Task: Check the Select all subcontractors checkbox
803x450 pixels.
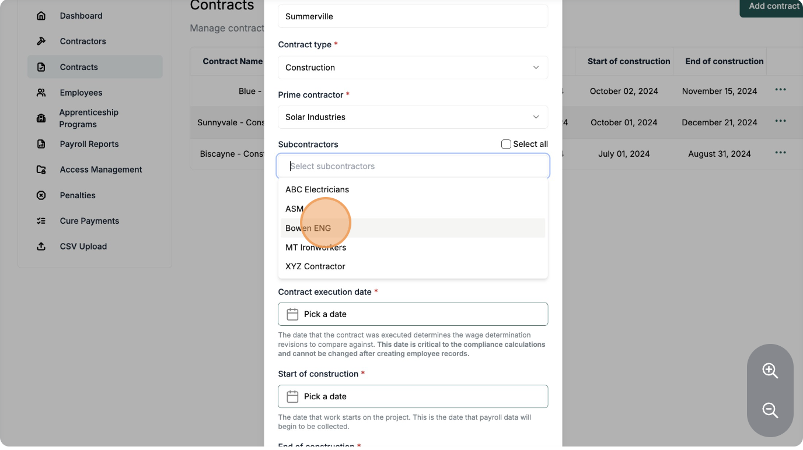Action: [506, 144]
